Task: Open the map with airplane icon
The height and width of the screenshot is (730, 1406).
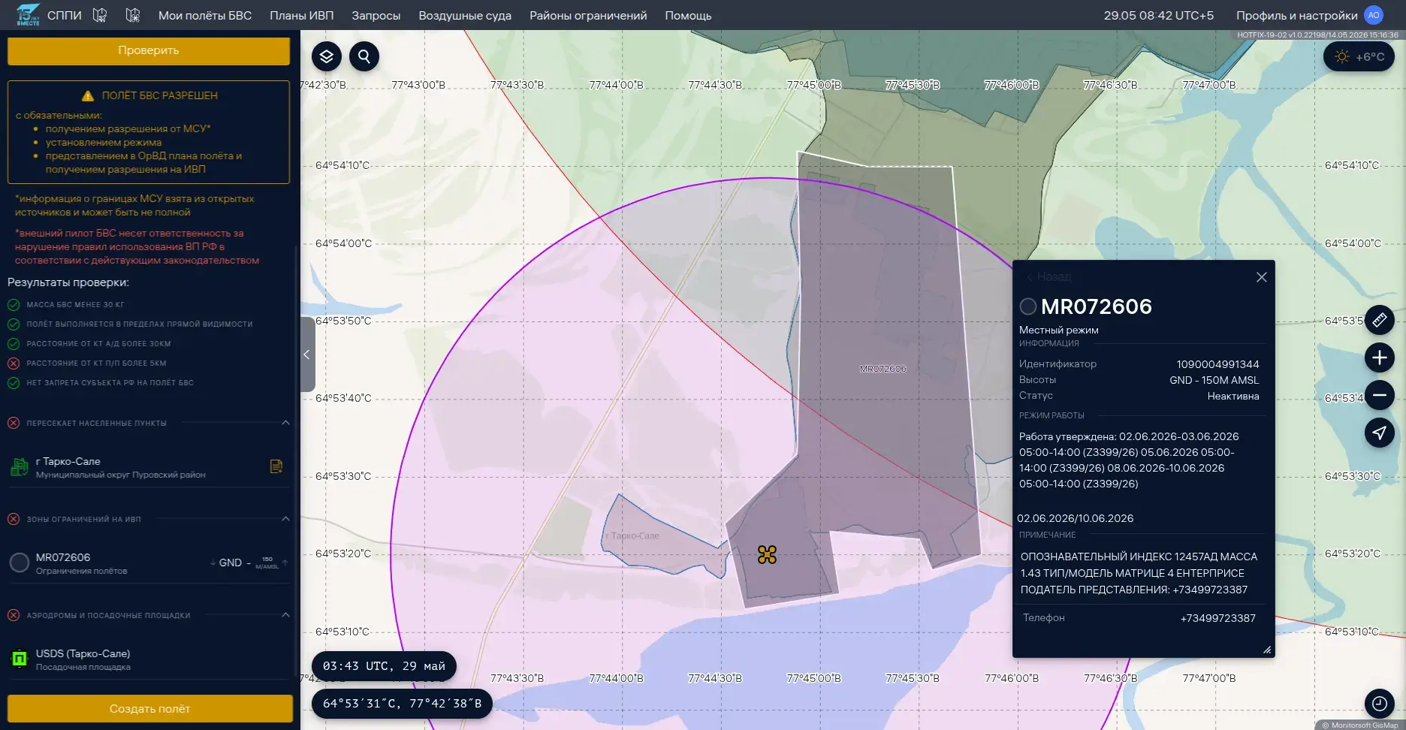Action: tap(100, 15)
